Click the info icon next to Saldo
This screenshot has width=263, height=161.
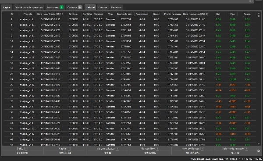tap(26, 149)
